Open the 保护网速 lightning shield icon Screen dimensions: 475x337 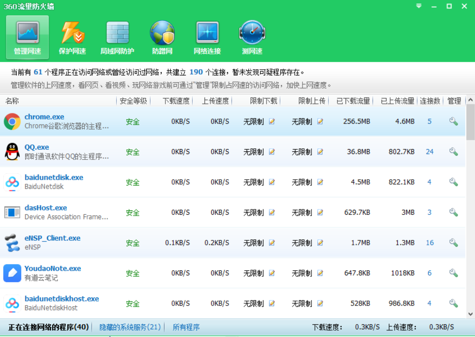point(72,33)
